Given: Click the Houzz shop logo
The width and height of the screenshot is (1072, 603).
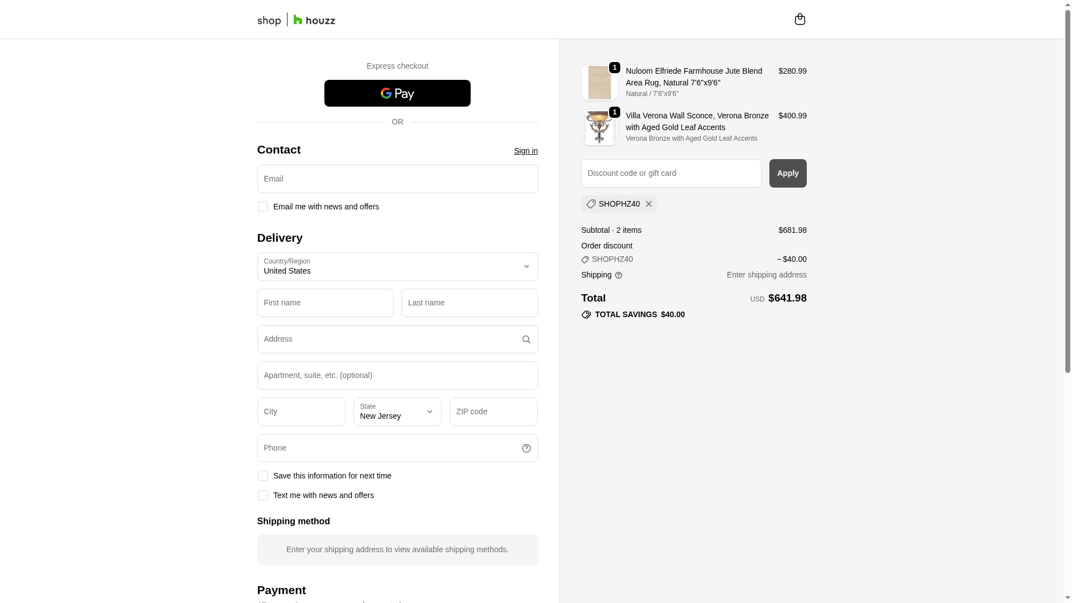Looking at the screenshot, I should (x=296, y=20).
